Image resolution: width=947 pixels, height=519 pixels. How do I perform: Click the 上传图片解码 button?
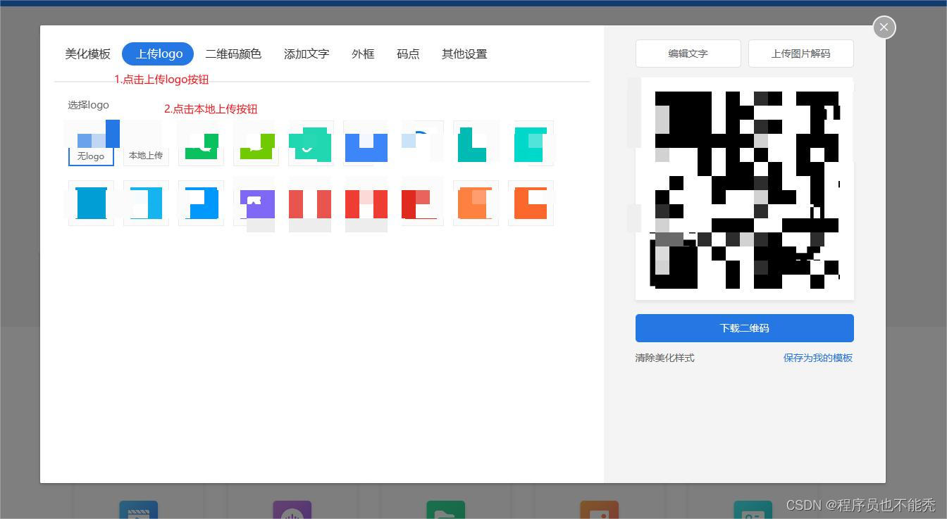[x=800, y=54]
